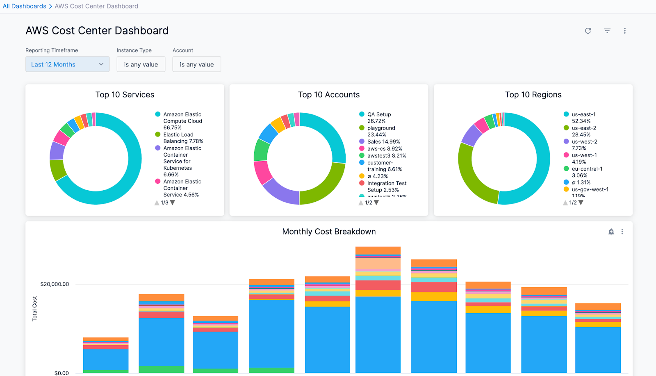Go to All Dashboards breadcrumb
656x376 pixels.
pyautogui.click(x=25, y=6)
